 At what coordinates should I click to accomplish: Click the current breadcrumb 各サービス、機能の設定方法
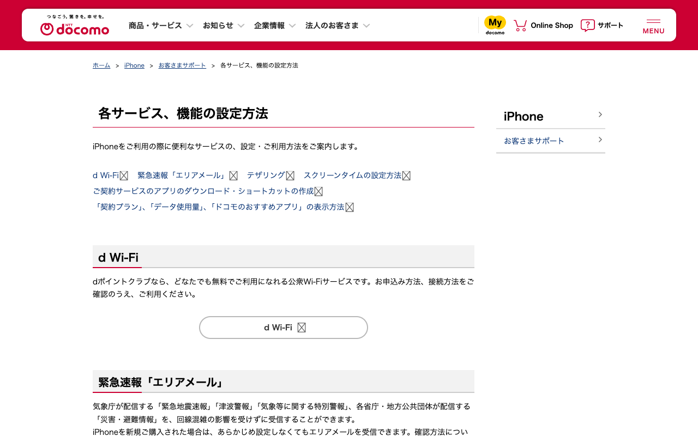[259, 65]
